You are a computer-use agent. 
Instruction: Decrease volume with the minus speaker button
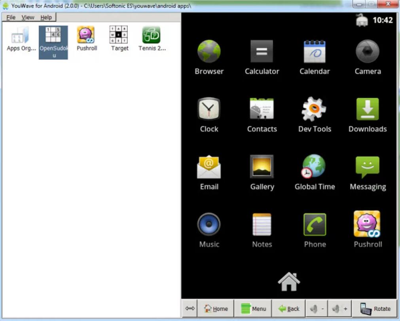tap(317, 309)
